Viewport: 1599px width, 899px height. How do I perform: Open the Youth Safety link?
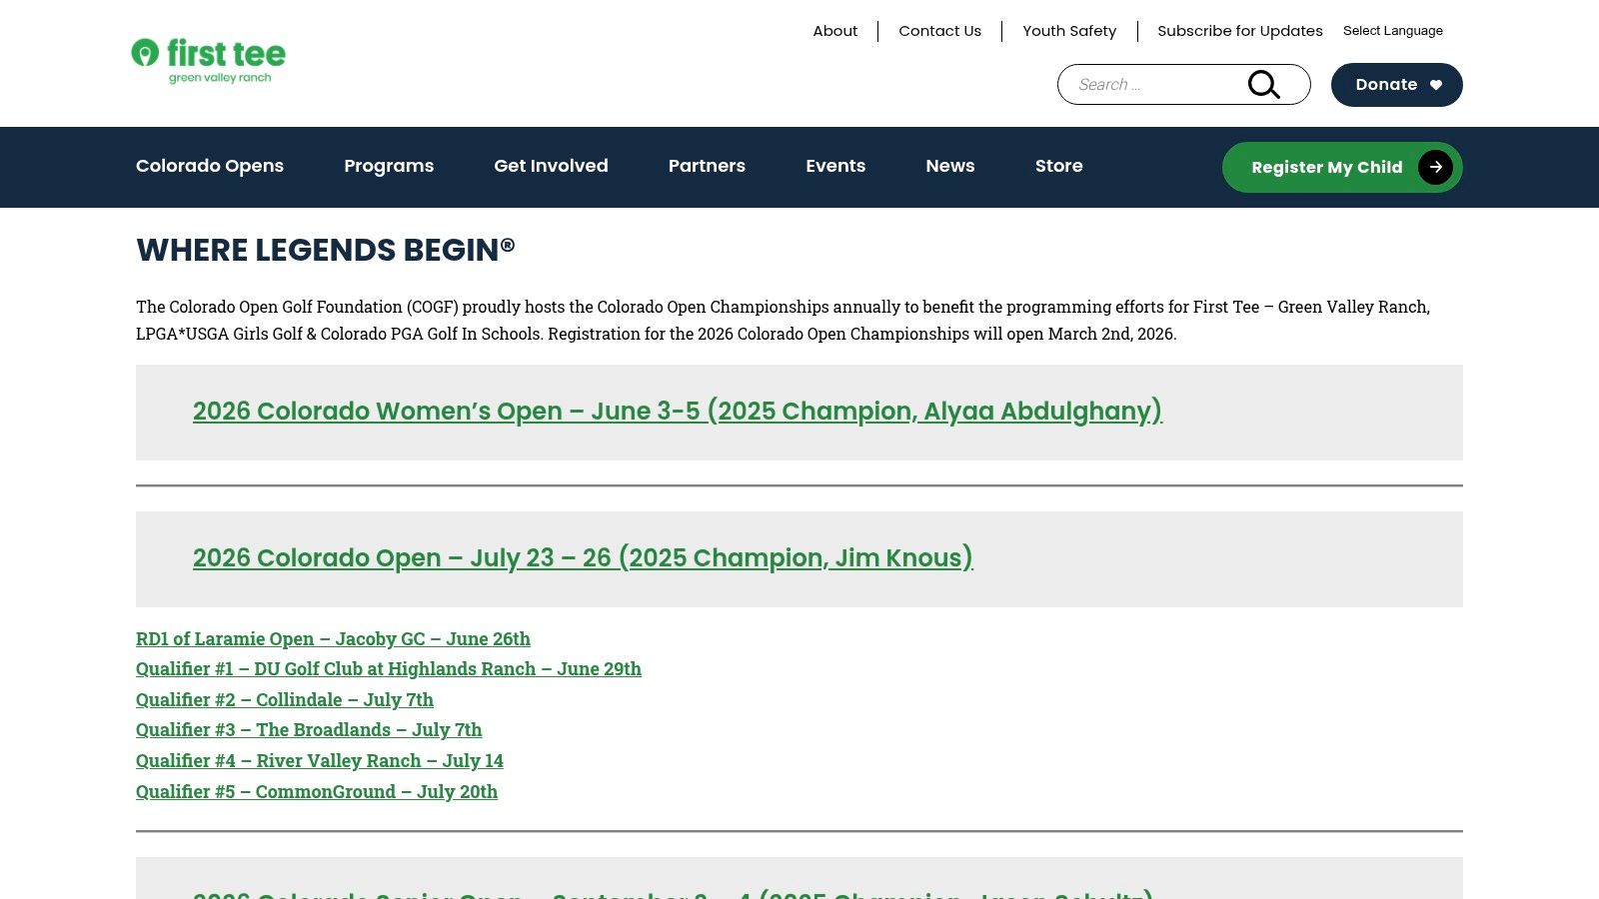coord(1069,31)
